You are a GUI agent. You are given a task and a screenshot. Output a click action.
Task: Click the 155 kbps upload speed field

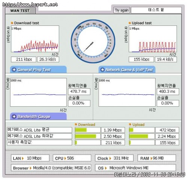pyautogui.click(x=141, y=60)
